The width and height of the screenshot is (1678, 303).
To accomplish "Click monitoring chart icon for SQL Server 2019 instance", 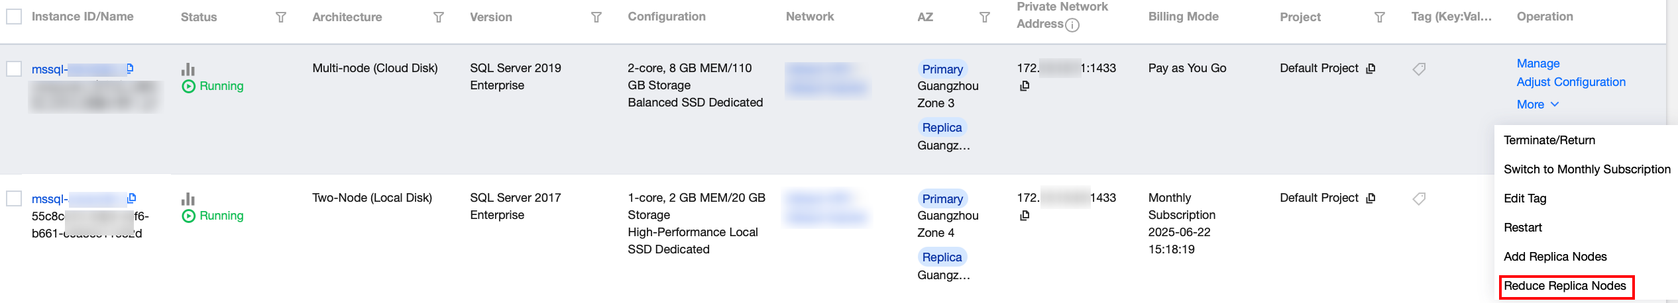I will tap(188, 69).
